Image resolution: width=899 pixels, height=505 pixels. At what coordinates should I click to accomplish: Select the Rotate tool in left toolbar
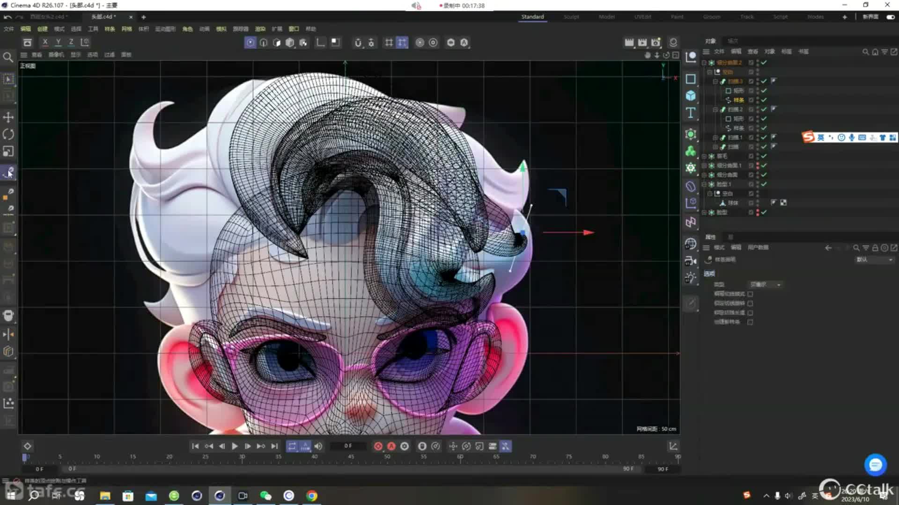click(8, 134)
